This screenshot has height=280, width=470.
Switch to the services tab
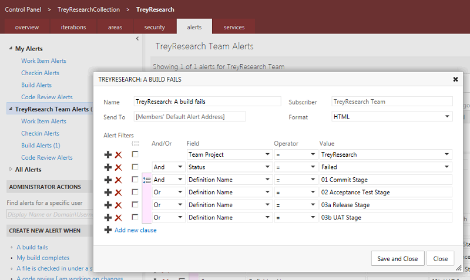pos(234,27)
